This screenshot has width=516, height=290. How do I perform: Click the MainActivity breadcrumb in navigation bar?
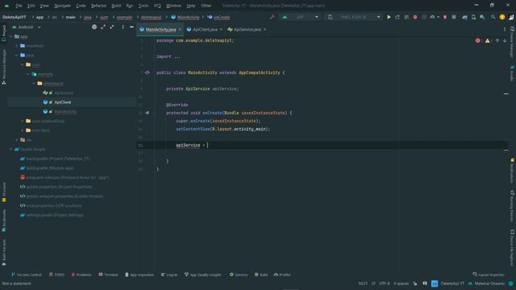[185, 17]
